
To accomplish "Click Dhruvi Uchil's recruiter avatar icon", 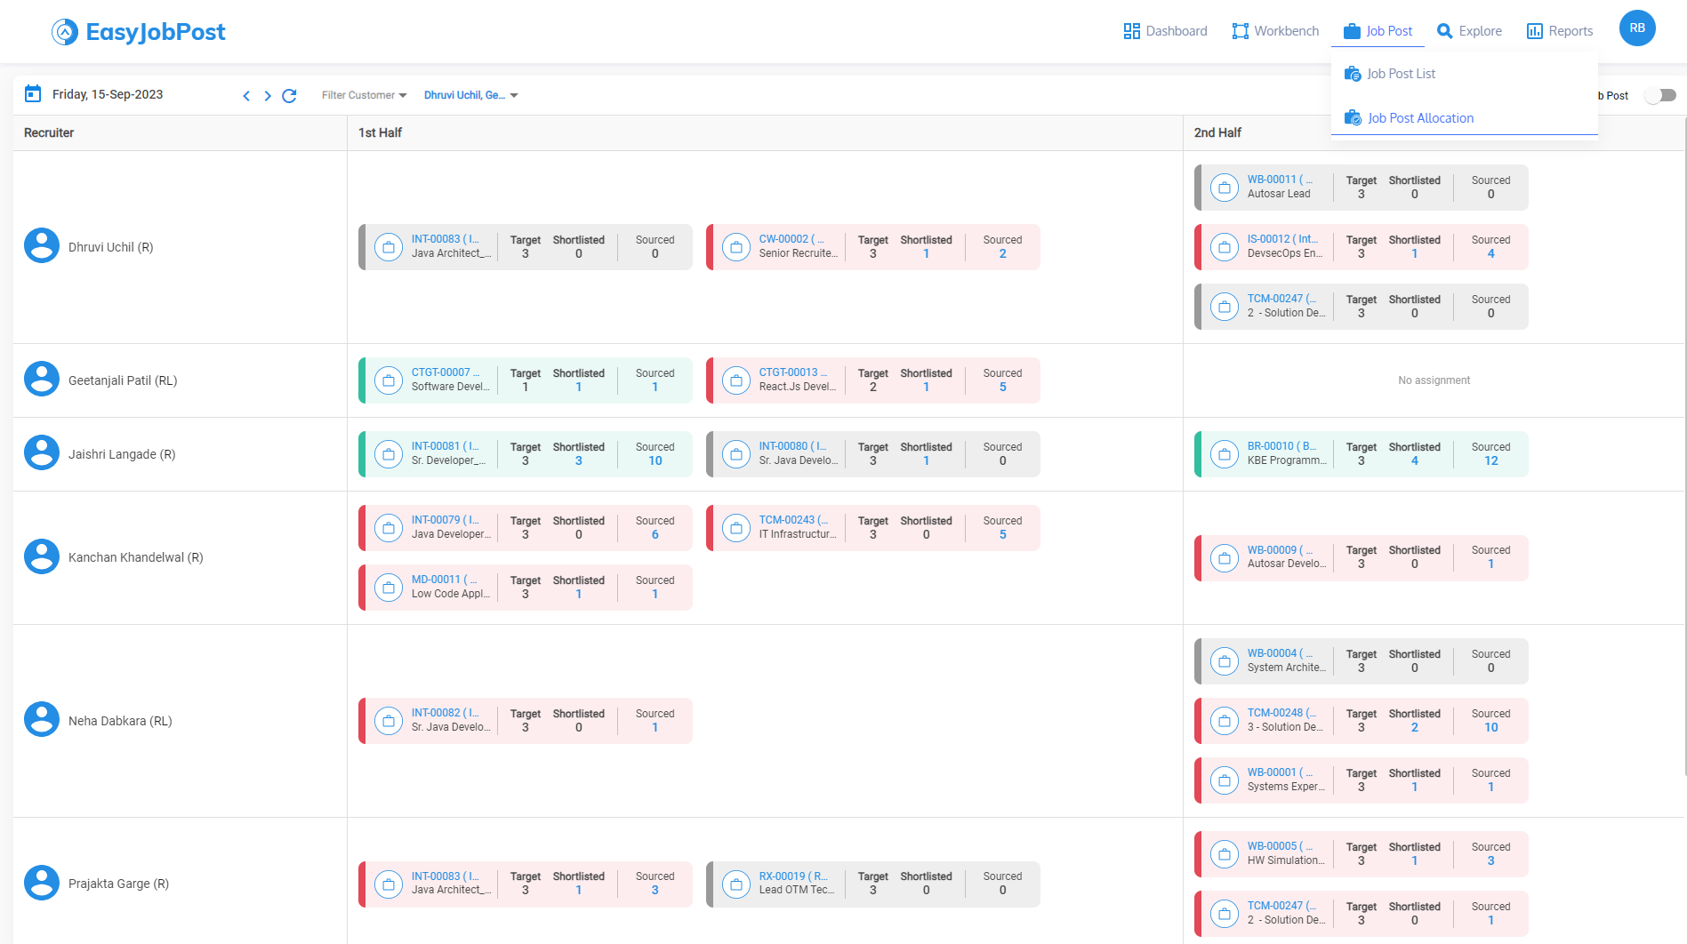I will point(42,246).
